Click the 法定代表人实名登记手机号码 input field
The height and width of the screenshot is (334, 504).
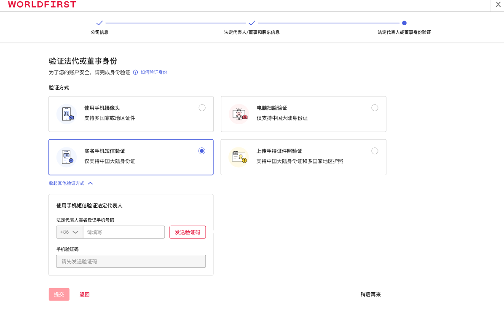pos(123,232)
